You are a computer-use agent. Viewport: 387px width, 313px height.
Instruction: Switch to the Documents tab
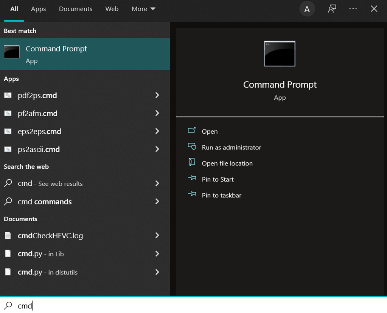(76, 9)
